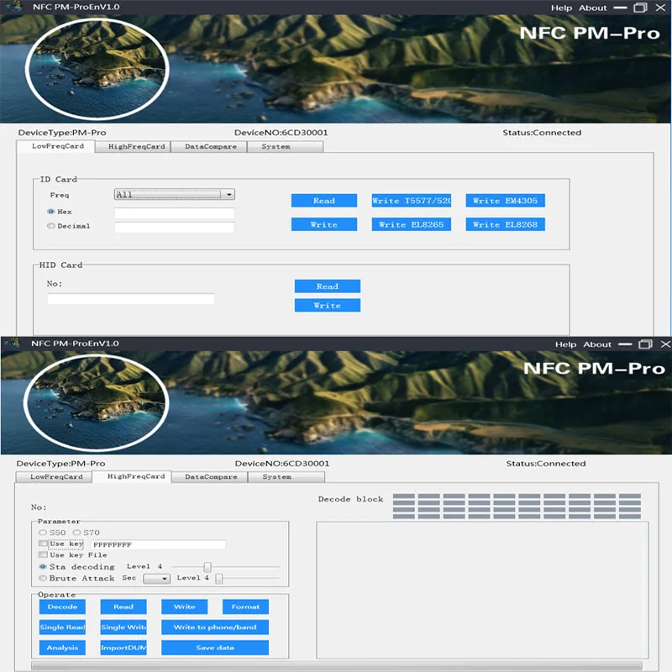Click the Decode button

(62, 606)
